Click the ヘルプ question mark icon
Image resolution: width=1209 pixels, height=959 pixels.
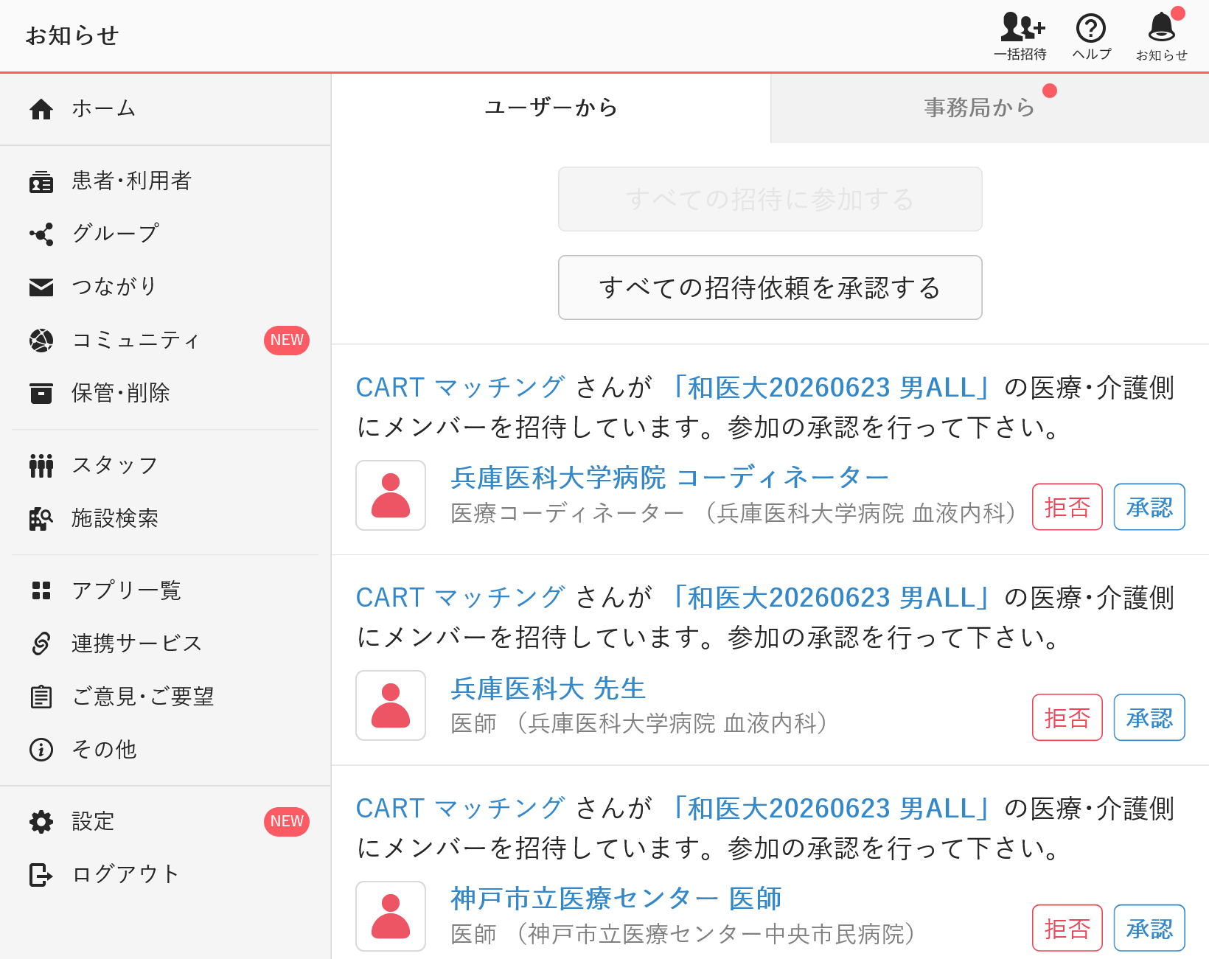(x=1091, y=29)
